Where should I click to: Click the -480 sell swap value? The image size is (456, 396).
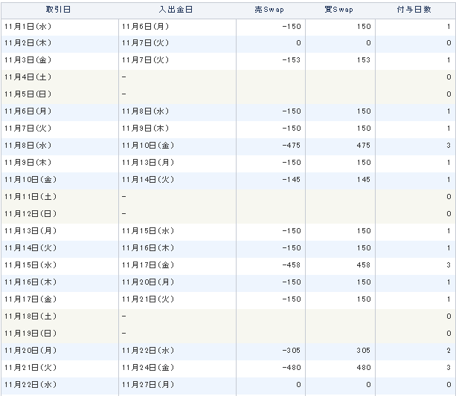click(292, 368)
